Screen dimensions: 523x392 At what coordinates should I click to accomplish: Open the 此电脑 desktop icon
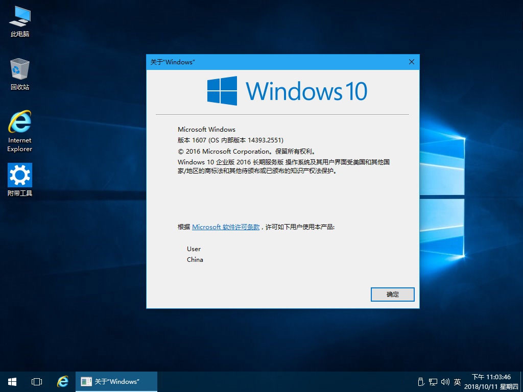[x=20, y=21]
